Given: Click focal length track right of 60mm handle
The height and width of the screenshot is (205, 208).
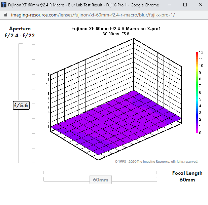Looking at the screenshot, I should point(134,179).
